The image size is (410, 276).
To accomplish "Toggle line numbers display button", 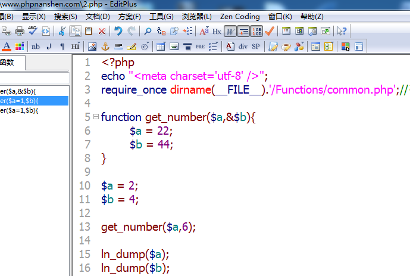I will point(256,32).
